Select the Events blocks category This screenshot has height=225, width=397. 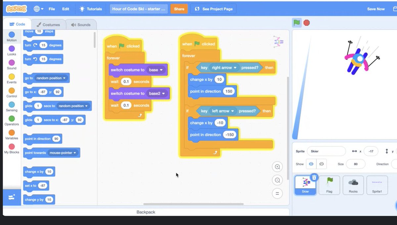coord(12,79)
